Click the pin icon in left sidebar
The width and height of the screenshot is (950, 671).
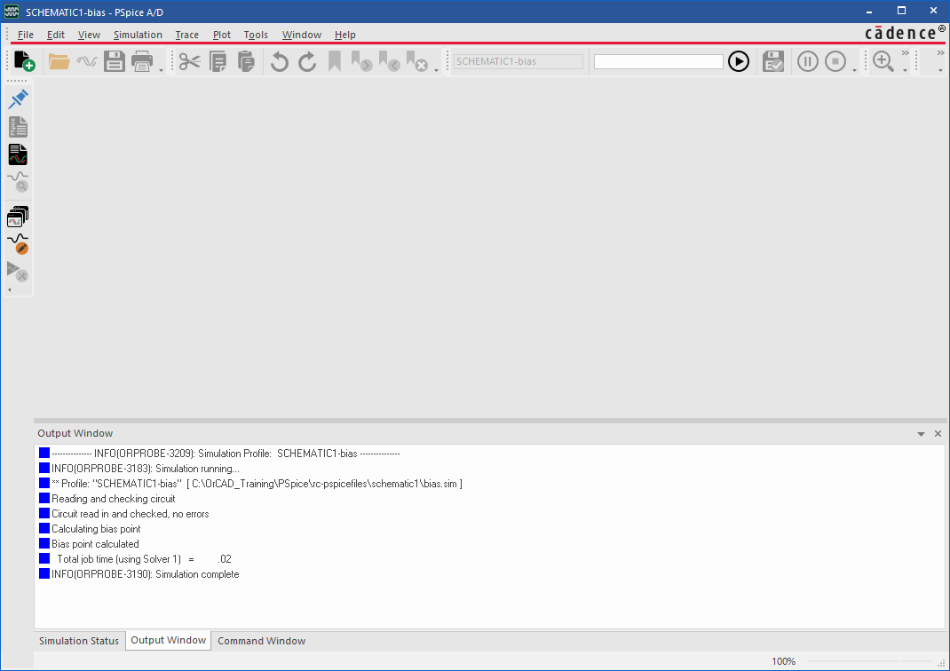[18, 99]
